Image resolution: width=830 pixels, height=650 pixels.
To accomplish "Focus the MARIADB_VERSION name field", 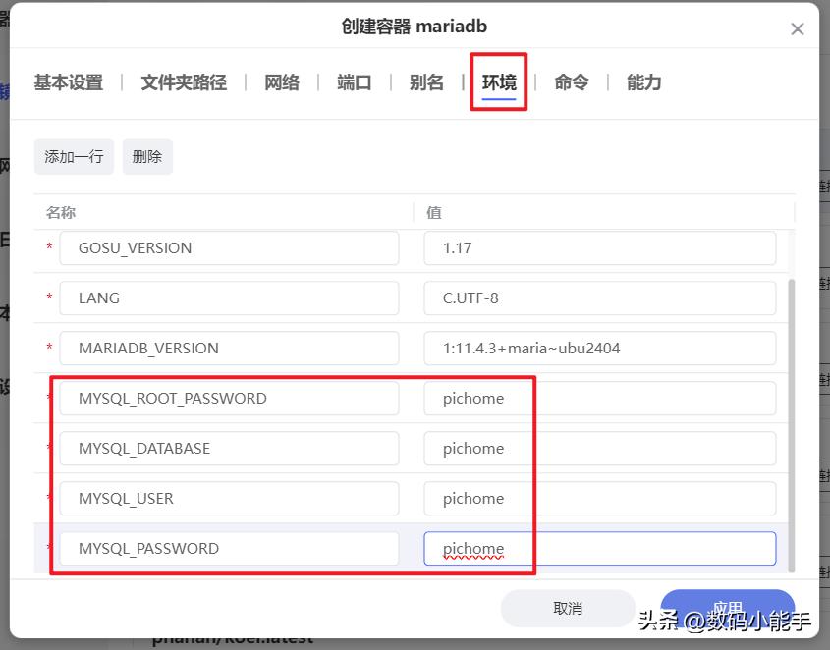I will click(x=229, y=348).
